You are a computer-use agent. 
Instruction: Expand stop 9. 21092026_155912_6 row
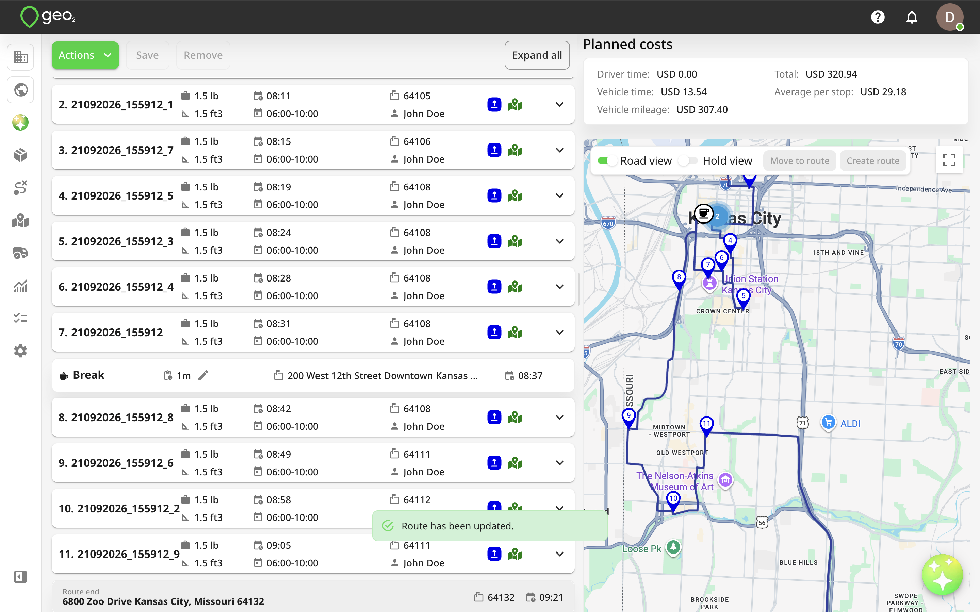(x=560, y=463)
